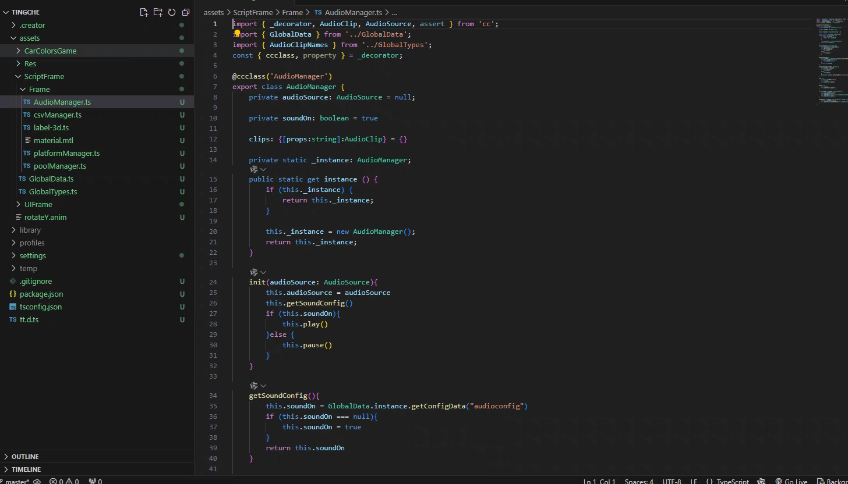
Task: Open errors and warnings problems indicator
Action: coord(64,481)
